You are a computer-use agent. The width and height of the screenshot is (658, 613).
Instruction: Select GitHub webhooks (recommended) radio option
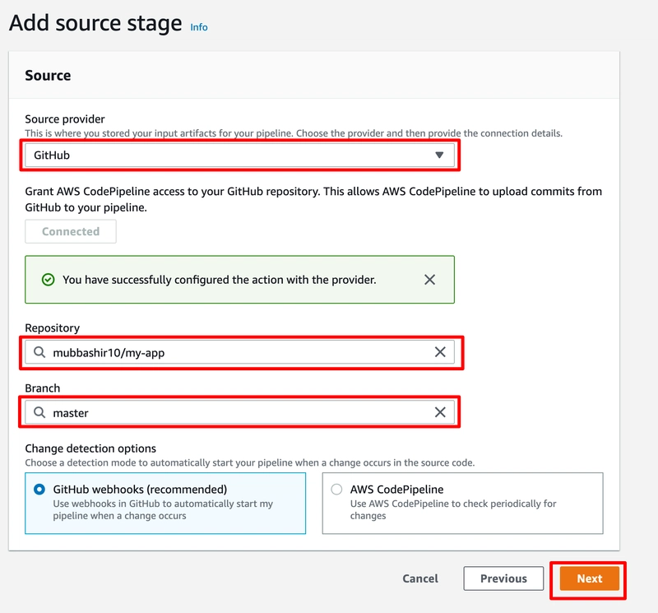[39, 490]
